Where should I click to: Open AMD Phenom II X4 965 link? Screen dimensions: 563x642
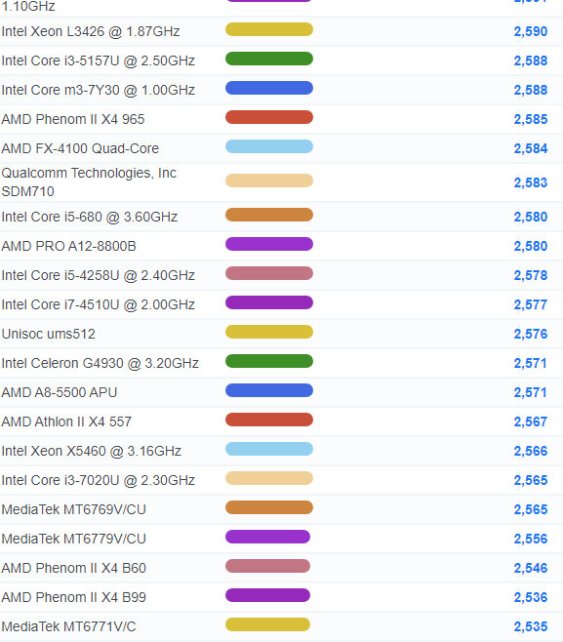tap(73, 120)
